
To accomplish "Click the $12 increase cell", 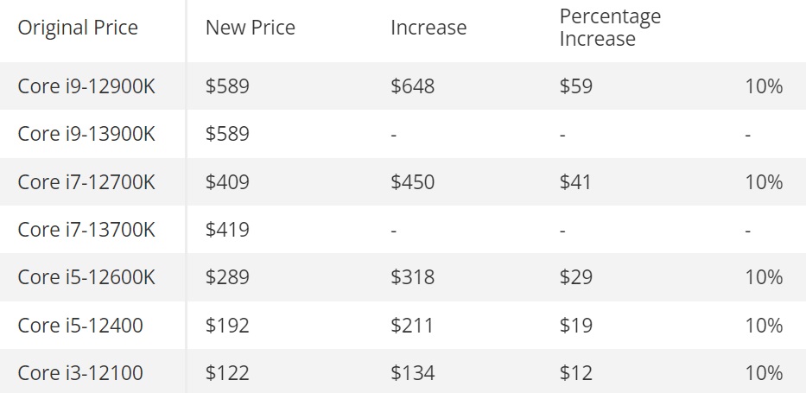I will coord(576,373).
